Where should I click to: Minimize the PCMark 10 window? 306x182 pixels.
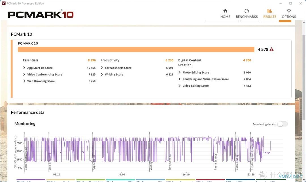280,3
